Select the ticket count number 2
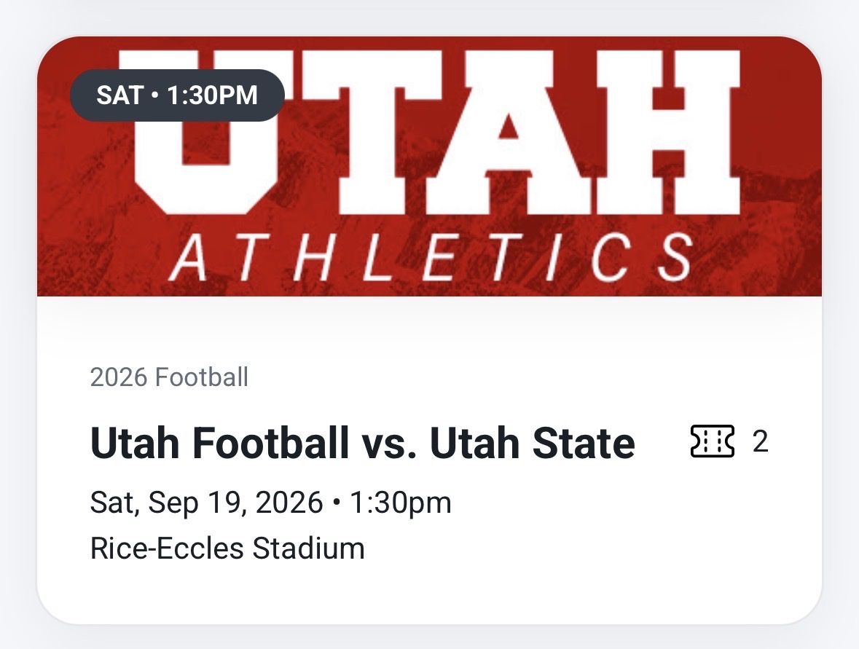Viewport: 859px width, 649px height. [761, 441]
